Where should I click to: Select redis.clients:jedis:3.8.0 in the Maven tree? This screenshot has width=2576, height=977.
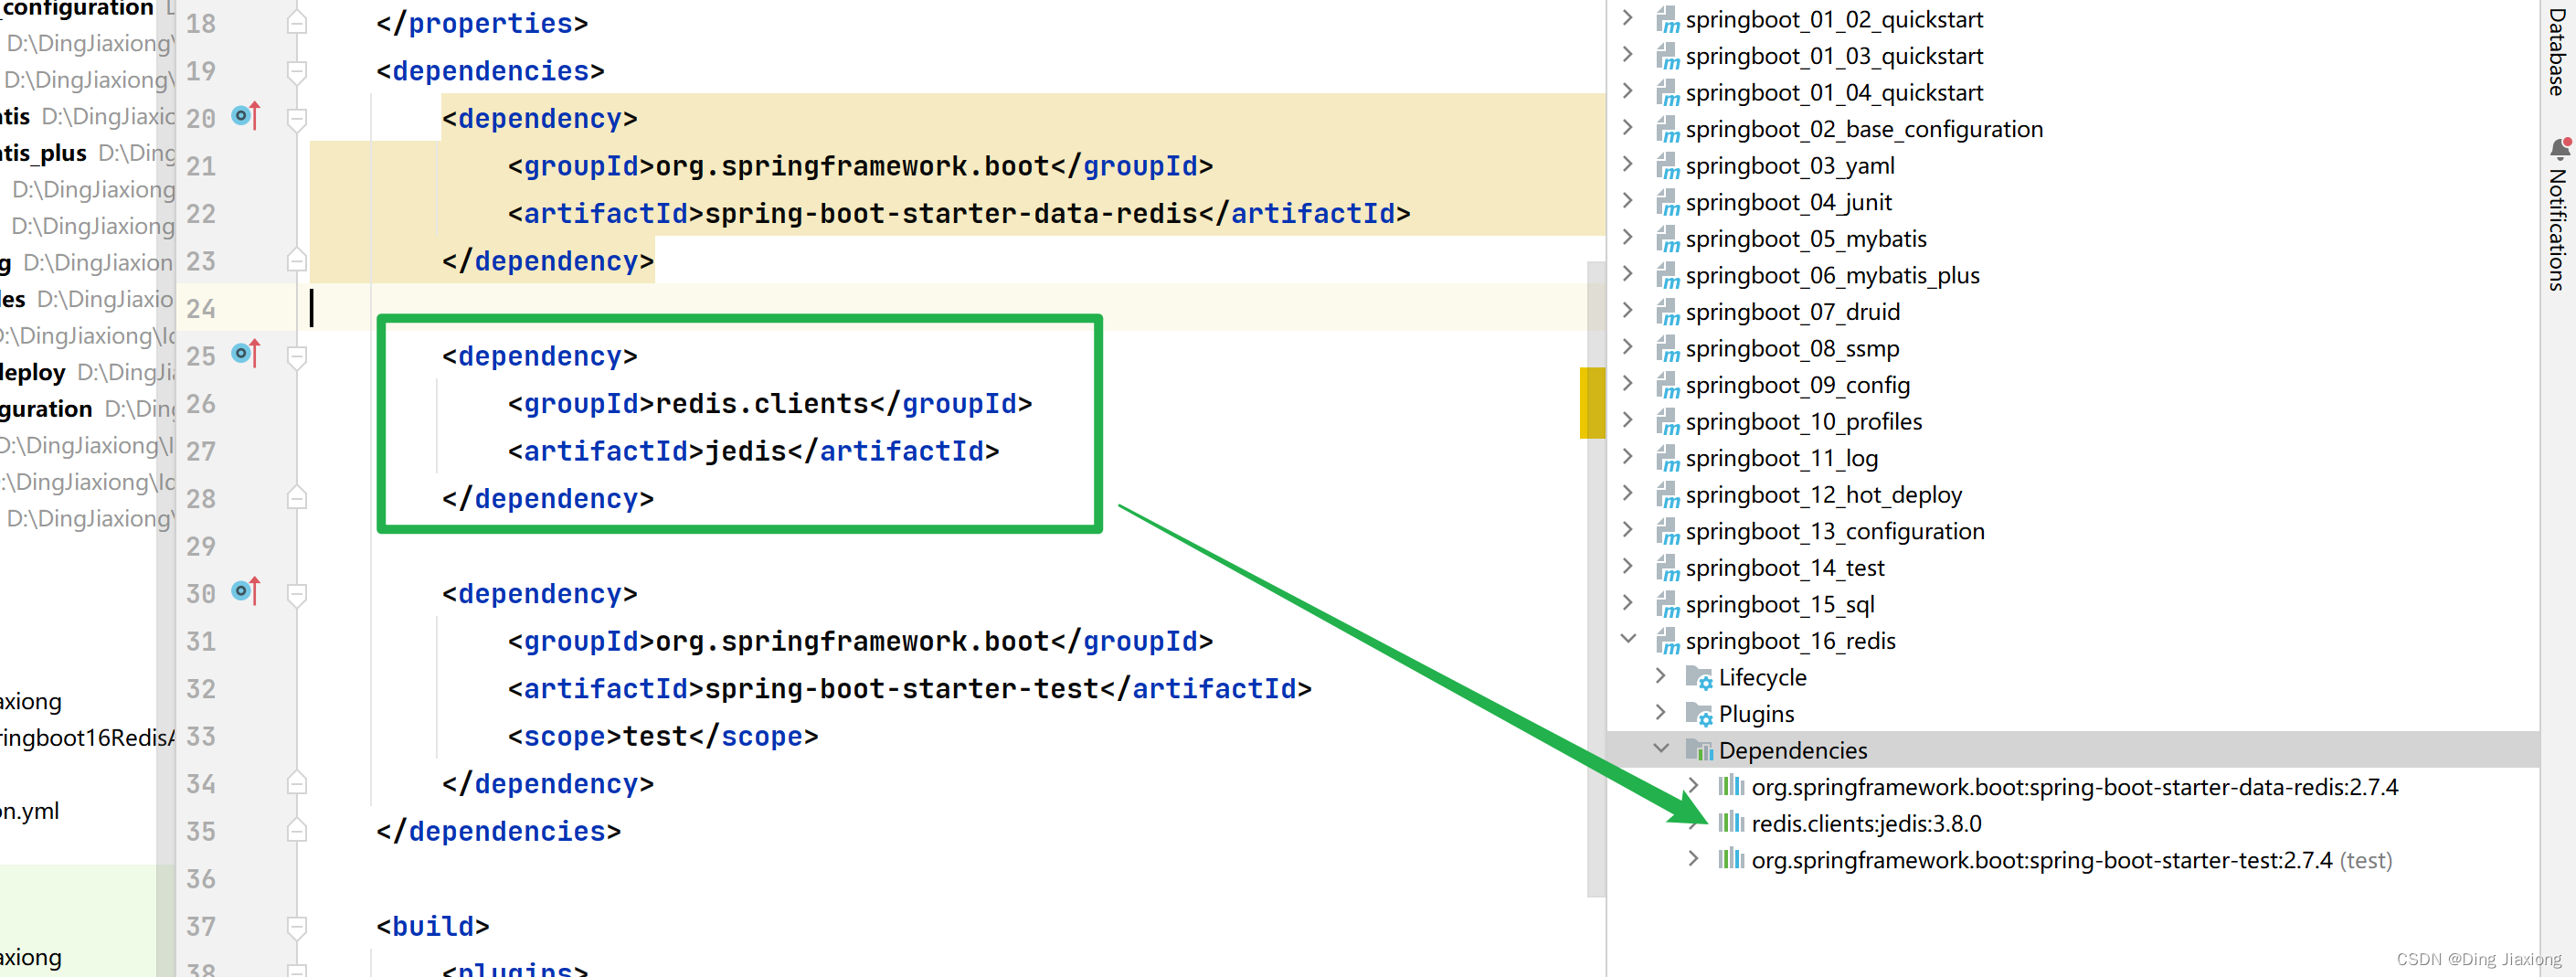tap(1866, 823)
